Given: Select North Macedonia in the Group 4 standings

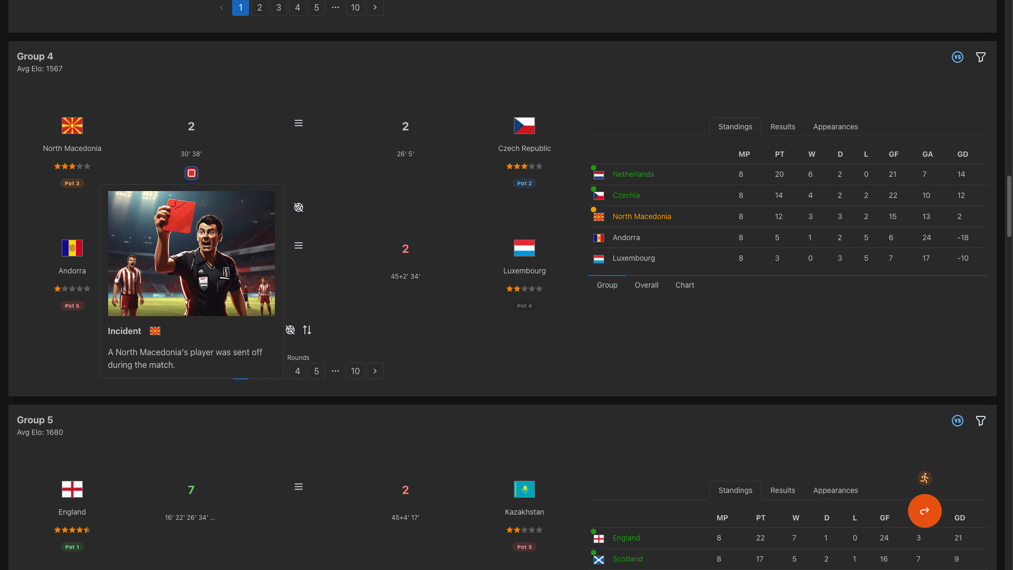Looking at the screenshot, I should tap(642, 216).
